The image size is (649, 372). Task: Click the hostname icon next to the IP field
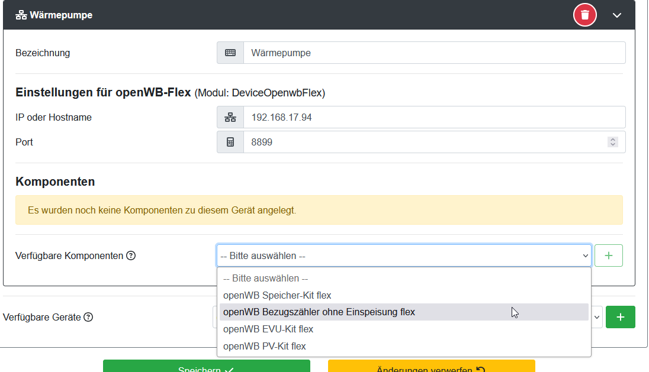click(230, 117)
